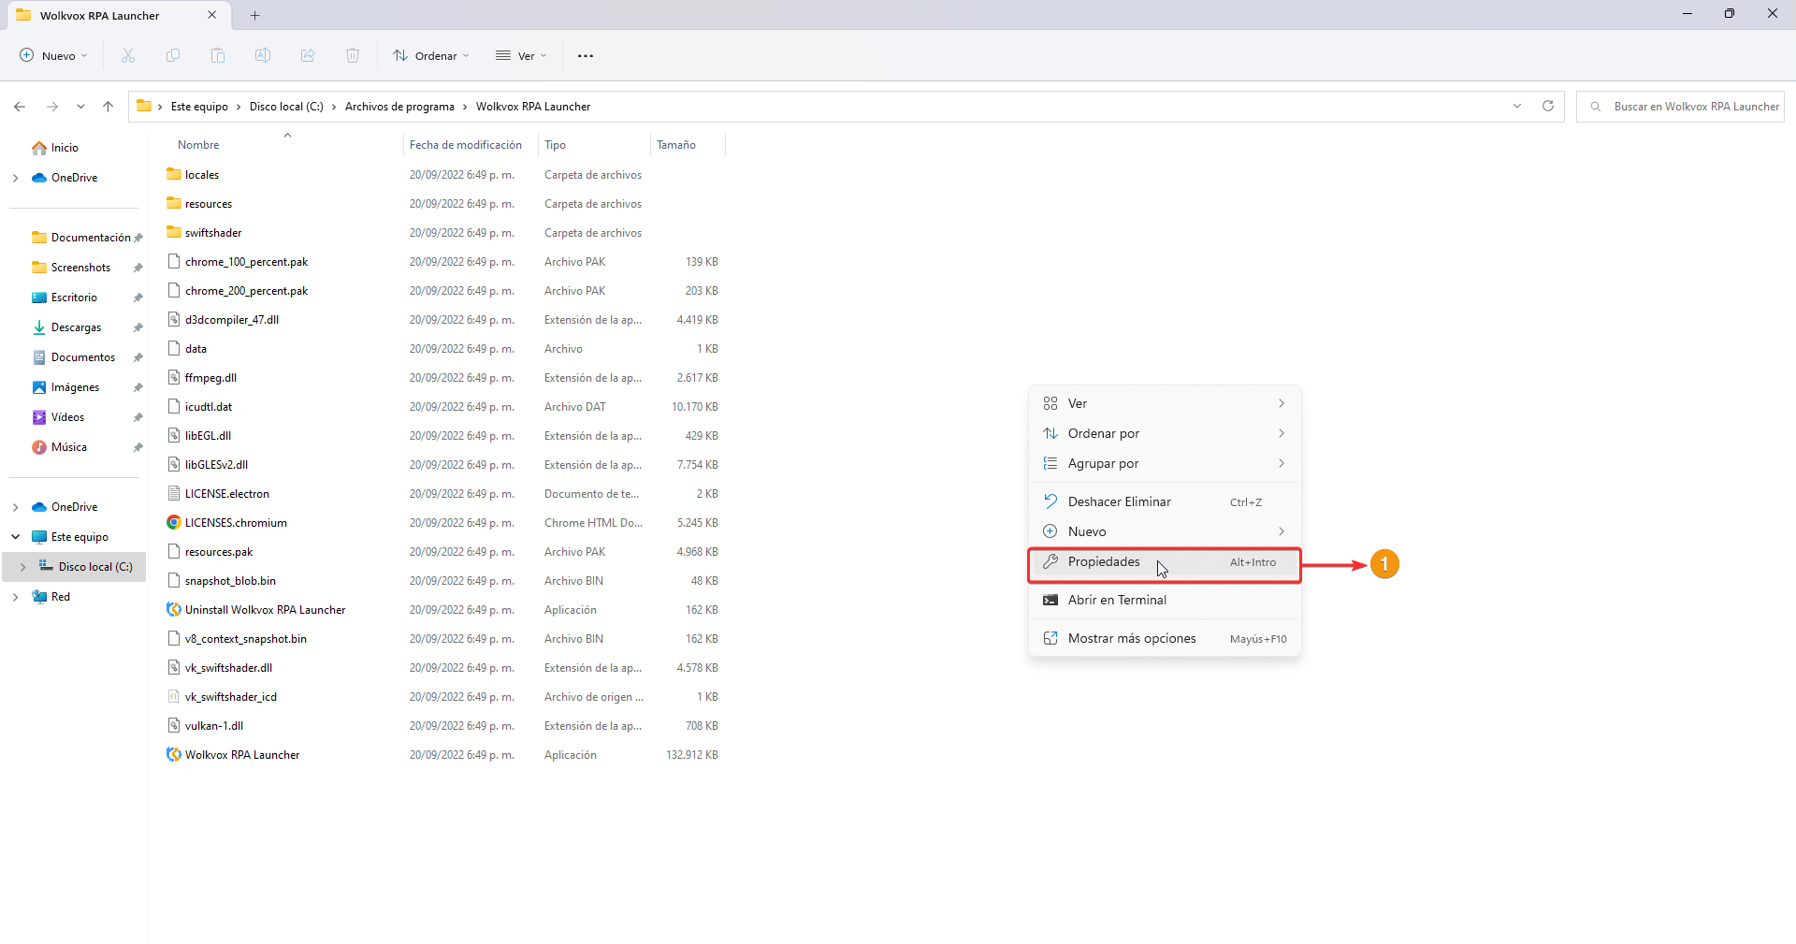Sort by Fecha de modificación header

466,145
